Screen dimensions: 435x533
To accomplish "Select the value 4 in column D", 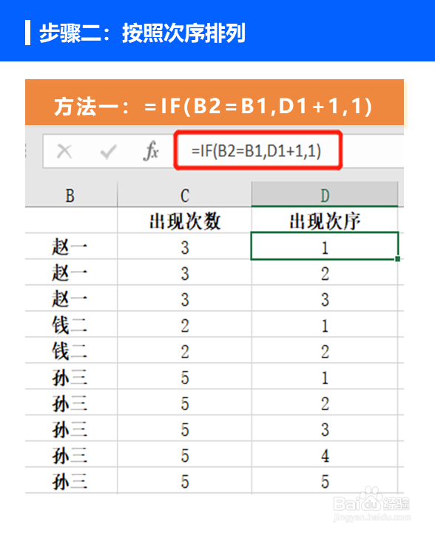I will (x=325, y=455).
